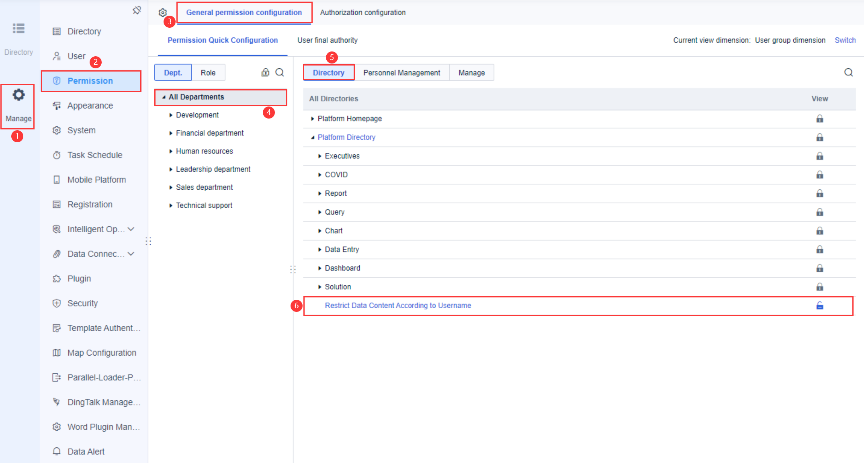The image size is (864, 463).
Task: Click the Switch link to change view dimension
Action: pos(845,40)
